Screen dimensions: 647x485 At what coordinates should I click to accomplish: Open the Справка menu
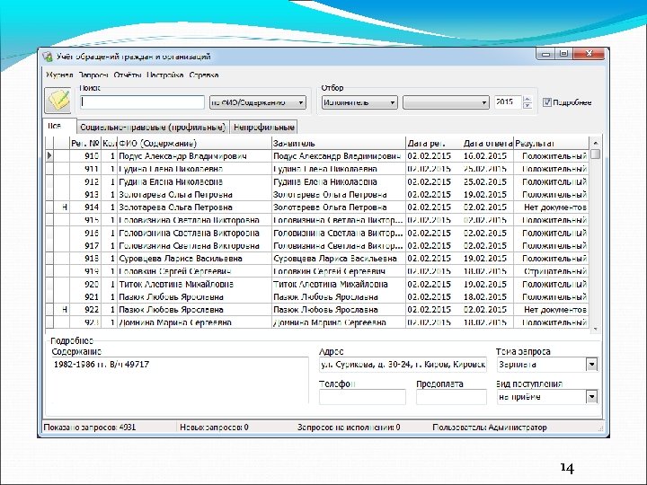click(204, 75)
